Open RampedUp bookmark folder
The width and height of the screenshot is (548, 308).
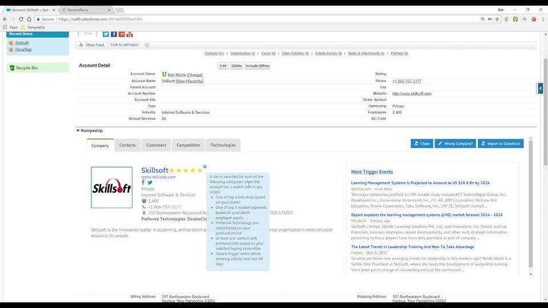point(33,27)
